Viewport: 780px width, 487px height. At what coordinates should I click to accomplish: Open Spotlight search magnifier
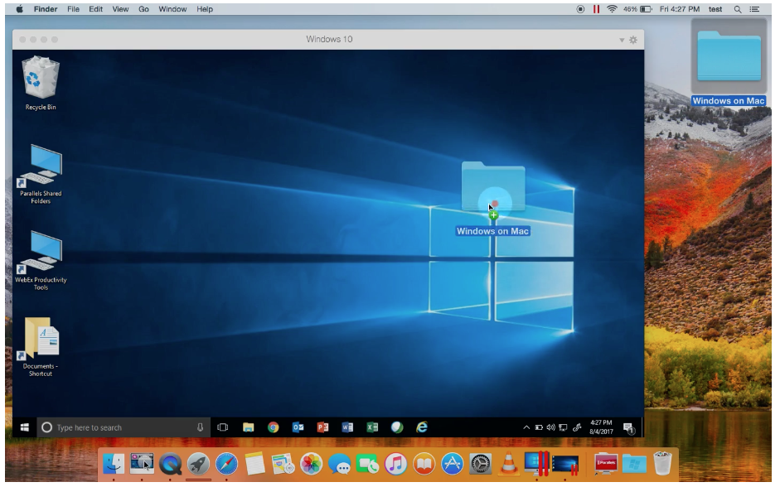pos(737,9)
